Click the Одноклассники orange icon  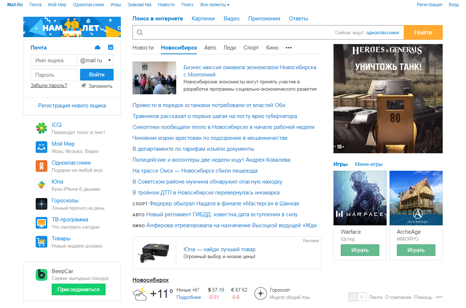[42, 166]
